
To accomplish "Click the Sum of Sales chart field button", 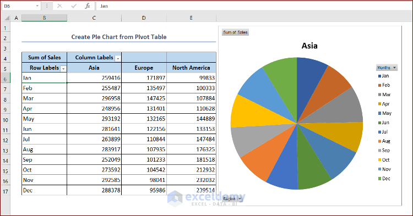I will (235, 32).
